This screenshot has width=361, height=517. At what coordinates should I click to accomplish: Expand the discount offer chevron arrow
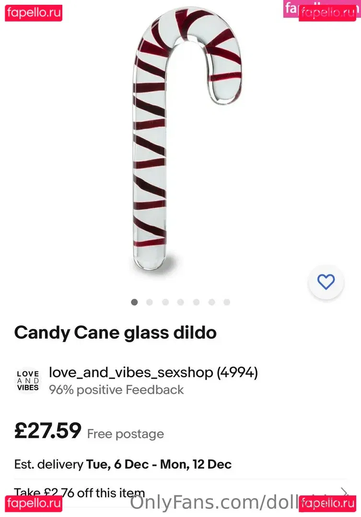click(x=344, y=492)
